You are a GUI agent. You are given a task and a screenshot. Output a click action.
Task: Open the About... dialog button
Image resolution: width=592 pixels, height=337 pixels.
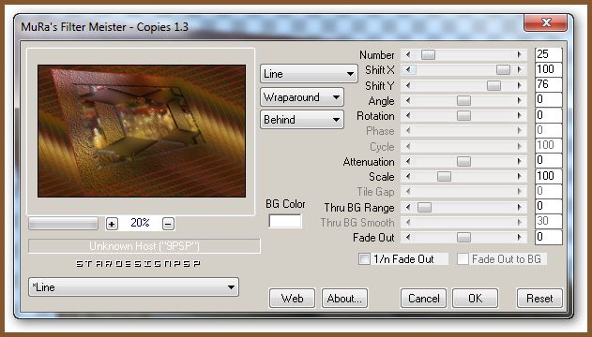tap(344, 299)
